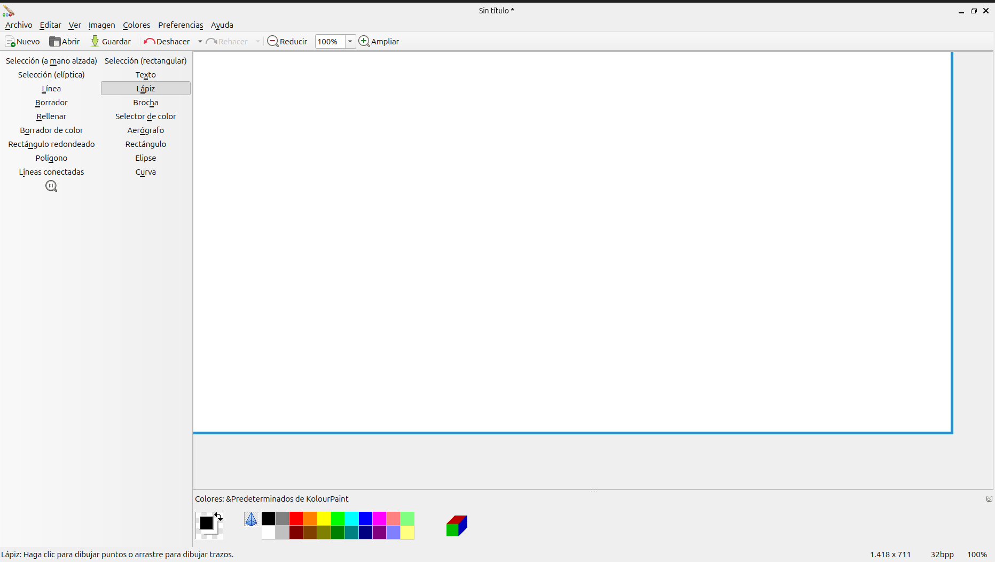Pick the transparent color pyramid icon
995x562 pixels.
coord(251,519)
